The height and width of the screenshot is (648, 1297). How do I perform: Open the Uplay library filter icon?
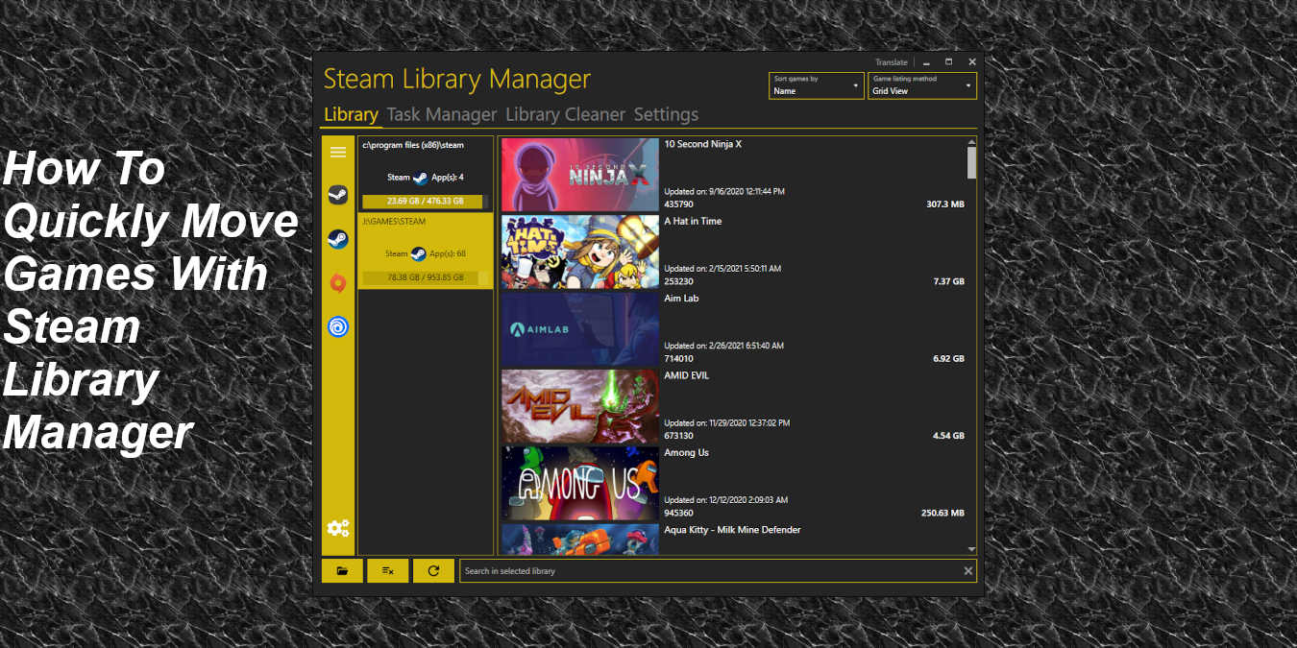pos(337,327)
